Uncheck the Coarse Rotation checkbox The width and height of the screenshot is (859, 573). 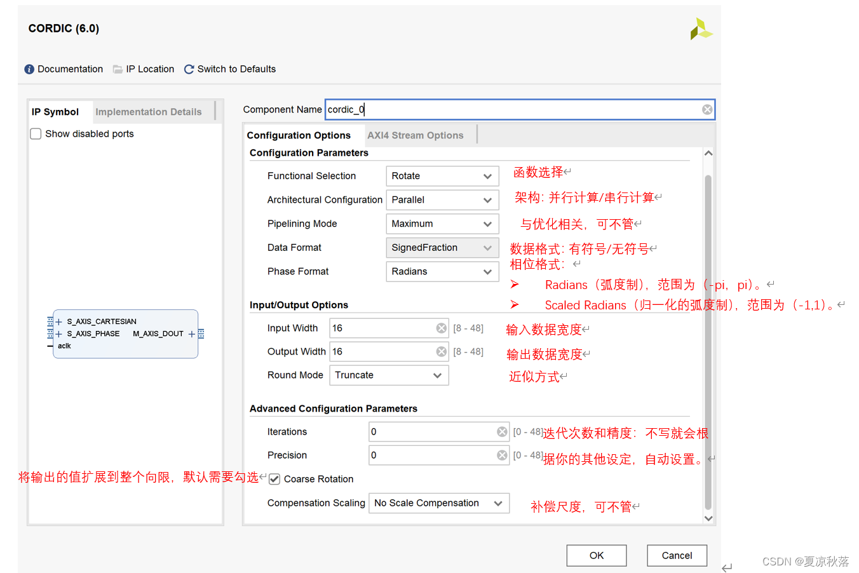(274, 479)
